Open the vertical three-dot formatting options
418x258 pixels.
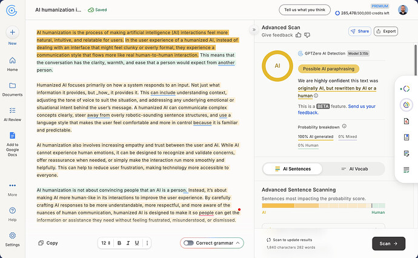(x=147, y=243)
